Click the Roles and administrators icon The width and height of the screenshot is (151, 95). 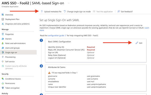point(3,43)
